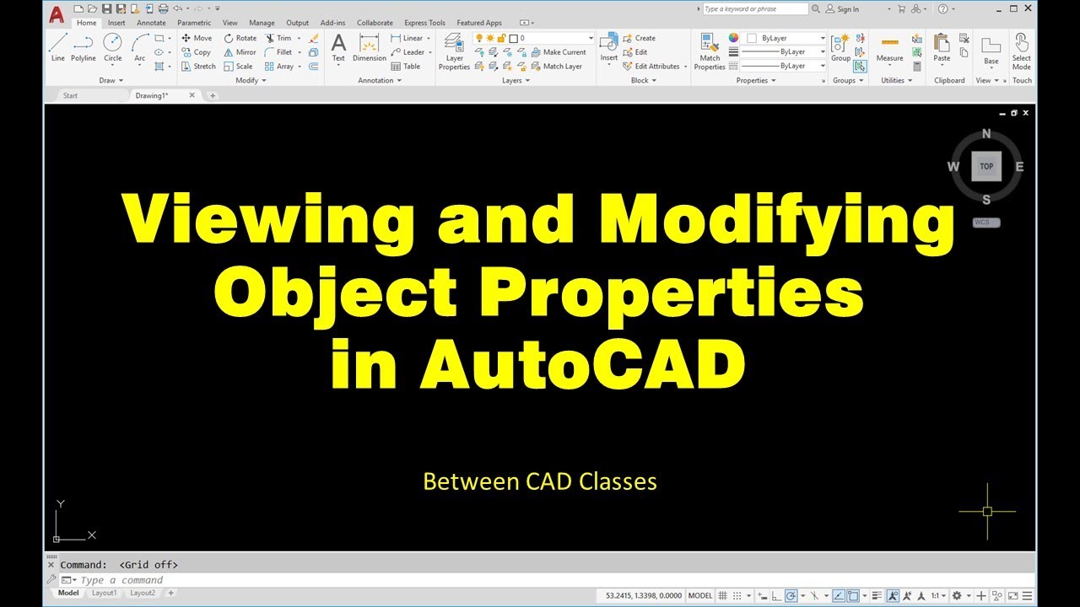Expand the Modify panel dropdown

(251, 80)
